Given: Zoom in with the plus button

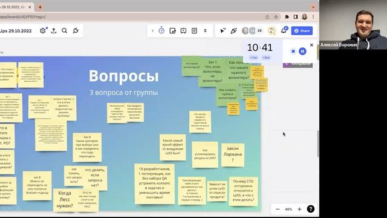Looking at the screenshot, I should [x=299, y=209].
